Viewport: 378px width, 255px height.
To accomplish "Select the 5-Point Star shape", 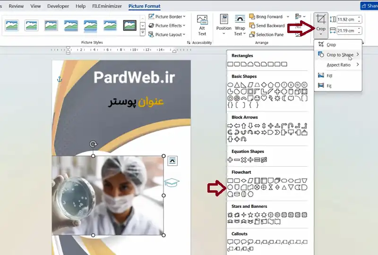I will pyautogui.click(x=250, y=215).
